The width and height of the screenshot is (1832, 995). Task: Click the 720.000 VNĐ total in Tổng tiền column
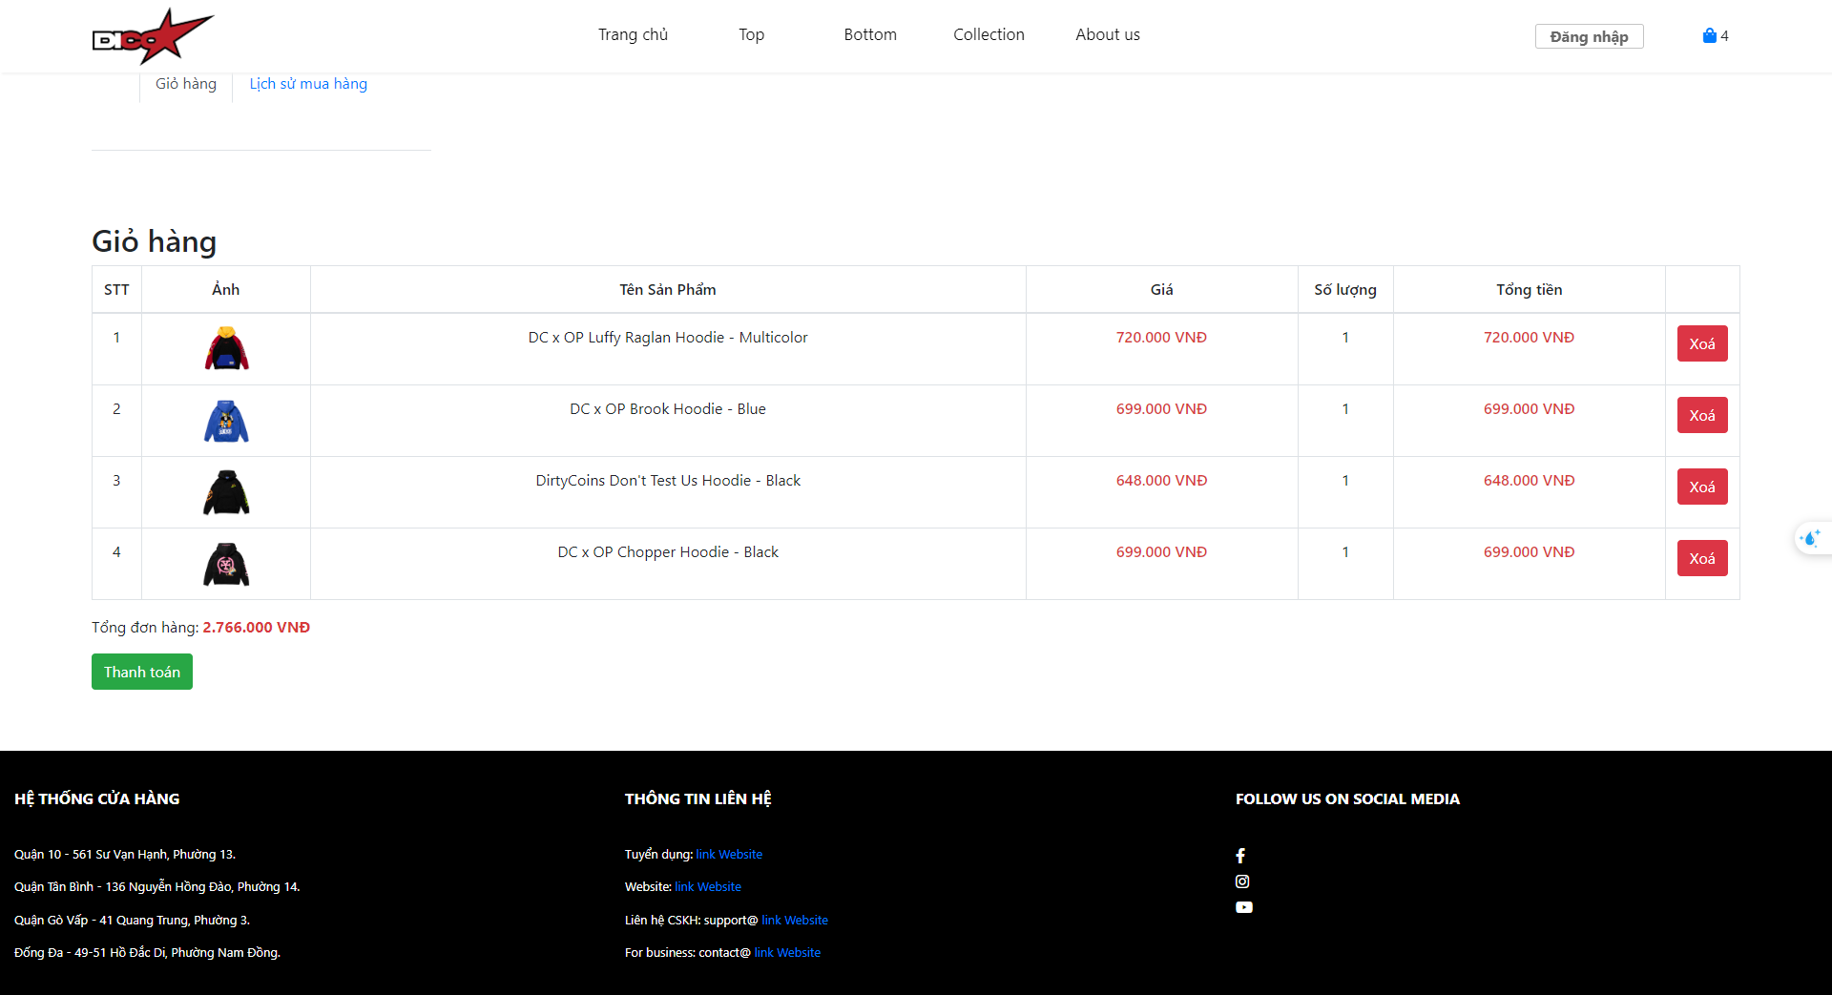1530,337
